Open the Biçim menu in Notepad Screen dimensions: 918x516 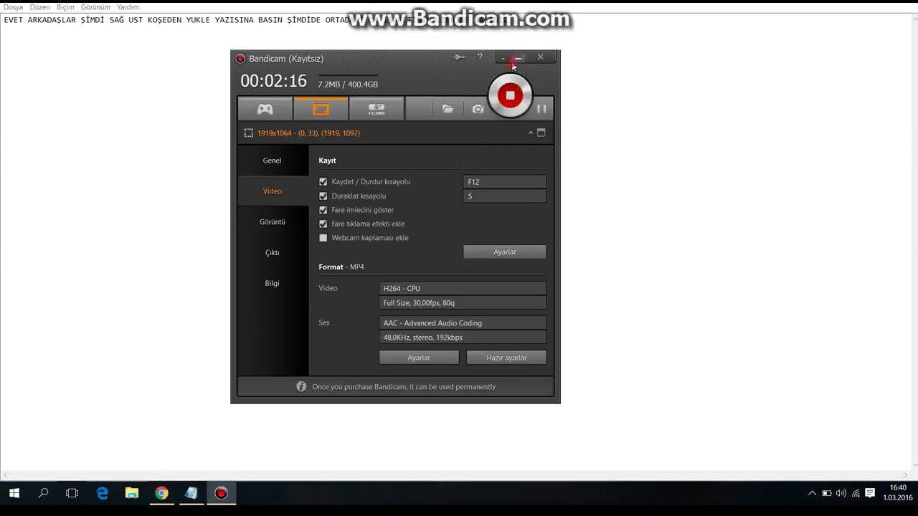coord(65,7)
